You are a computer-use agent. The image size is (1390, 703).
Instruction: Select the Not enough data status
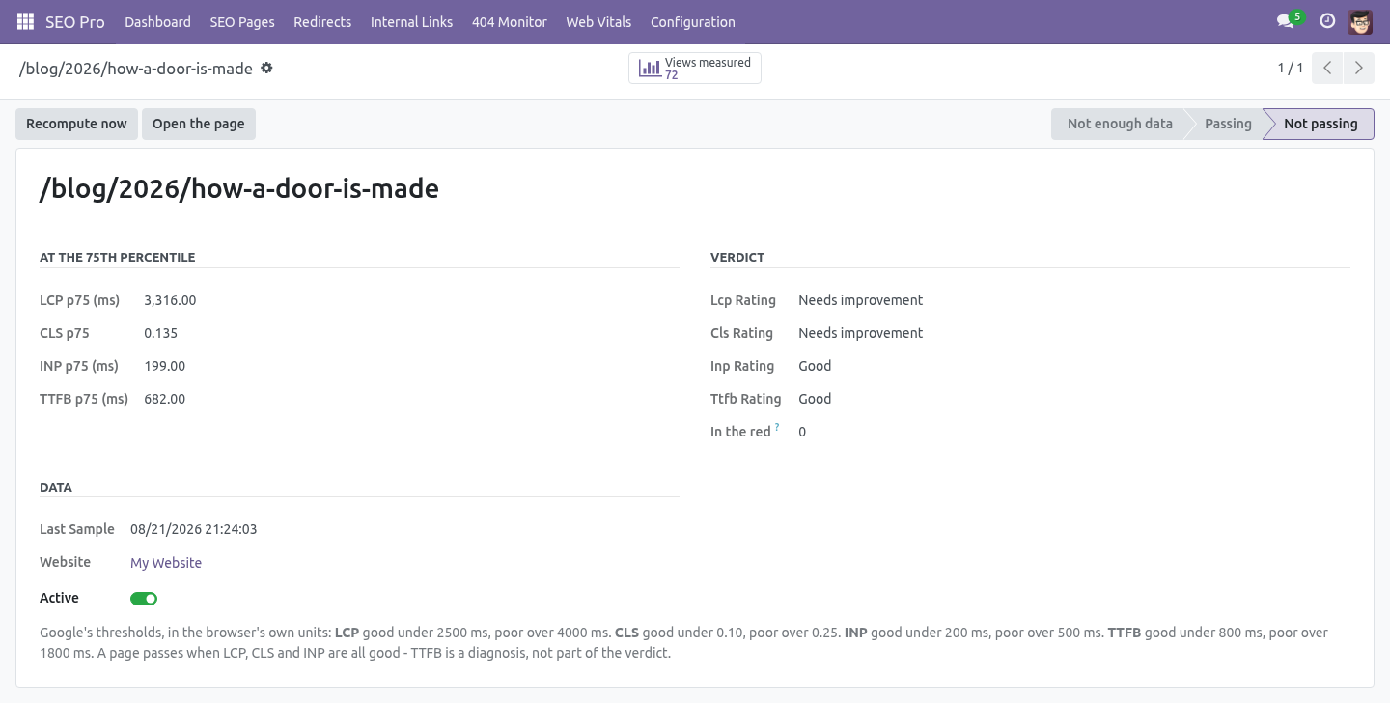[x=1120, y=124]
